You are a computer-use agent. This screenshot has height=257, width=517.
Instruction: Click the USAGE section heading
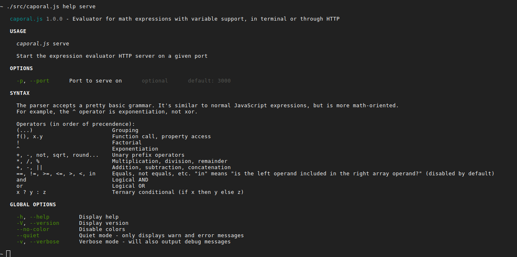18,31
